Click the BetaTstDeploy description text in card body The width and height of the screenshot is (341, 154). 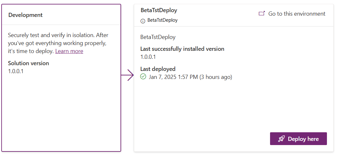pos(158,37)
